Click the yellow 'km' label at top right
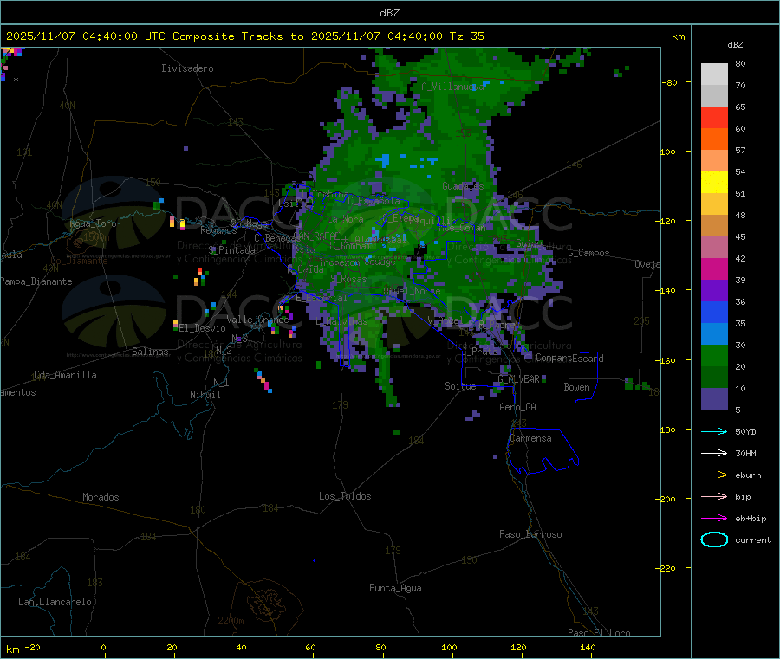The width and height of the screenshot is (780, 659). tap(678, 36)
